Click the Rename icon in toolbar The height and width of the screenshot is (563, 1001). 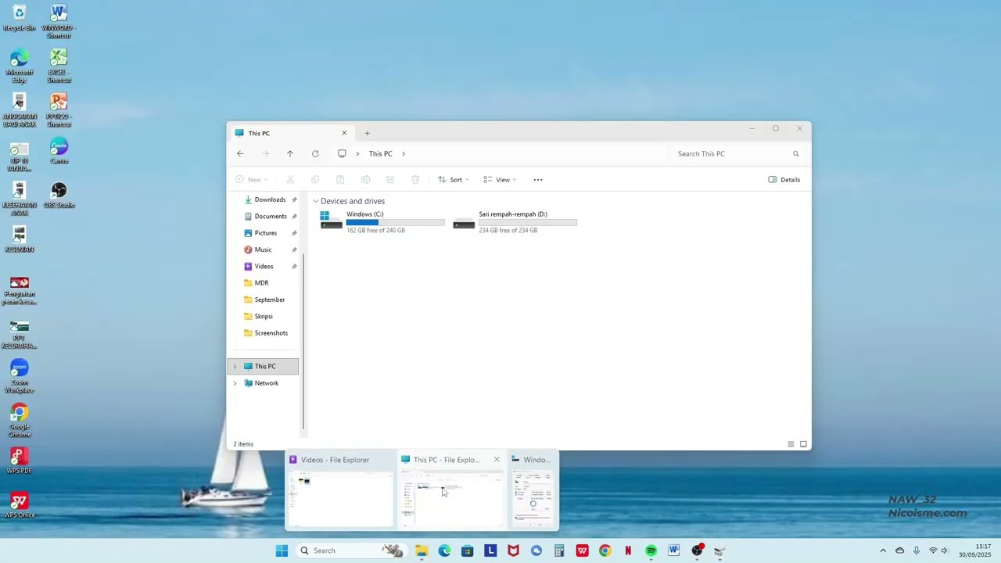(x=365, y=180)
